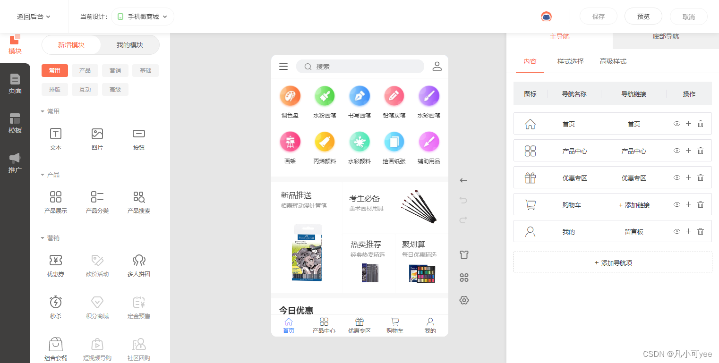Screen dimensions: 719x363
Task: Toggle visibility of the 首页 nav item
Action: [677, 124]
